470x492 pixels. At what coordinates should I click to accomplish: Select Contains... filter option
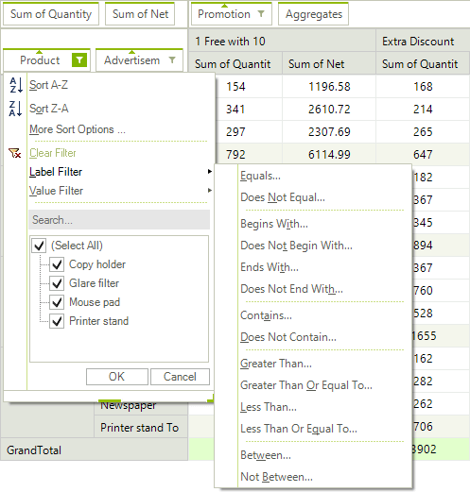click(x=266, y=315)
